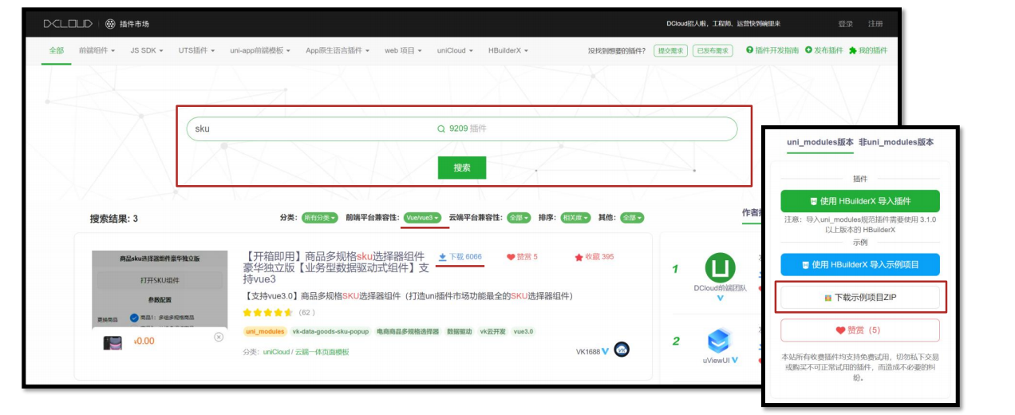Click the 提交需求 button
Screen dimensions: 1015x415
pyautogui.click(x=670, y=50)
